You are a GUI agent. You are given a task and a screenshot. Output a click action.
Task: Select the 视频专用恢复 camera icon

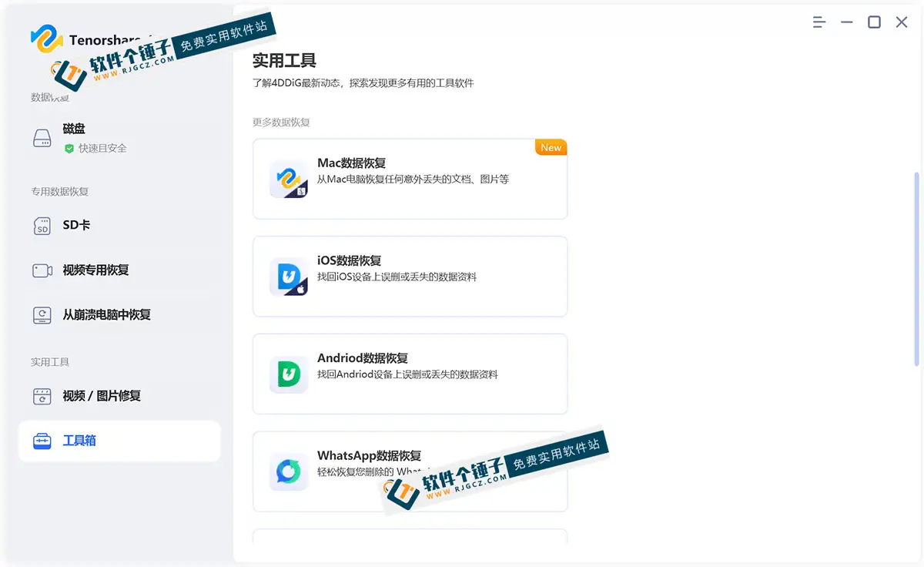[42, 270]
